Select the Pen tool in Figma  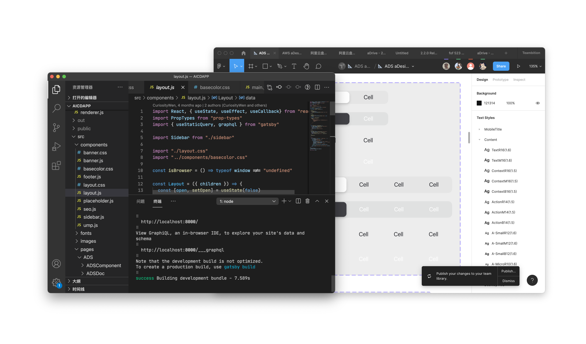(x=280, y=66)
